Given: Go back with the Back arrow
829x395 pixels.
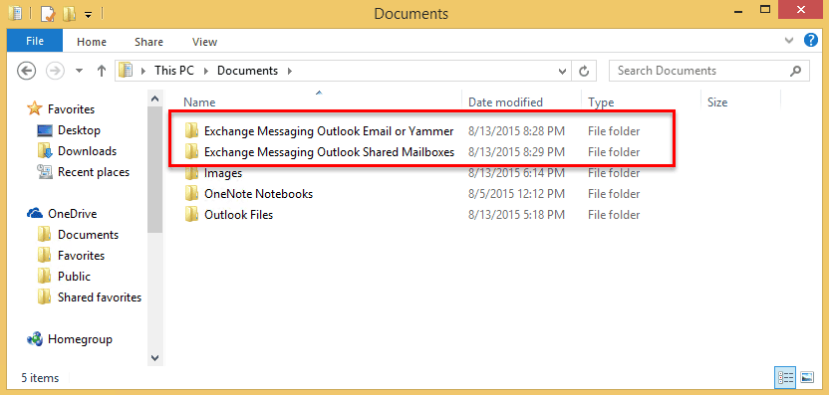Looking at the screenshot, I should (27, 71).
